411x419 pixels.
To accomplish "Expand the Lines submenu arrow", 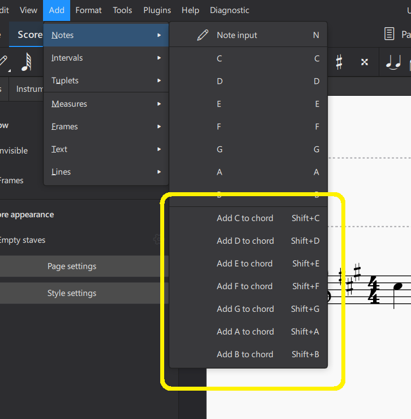I will tap(159, 172).
